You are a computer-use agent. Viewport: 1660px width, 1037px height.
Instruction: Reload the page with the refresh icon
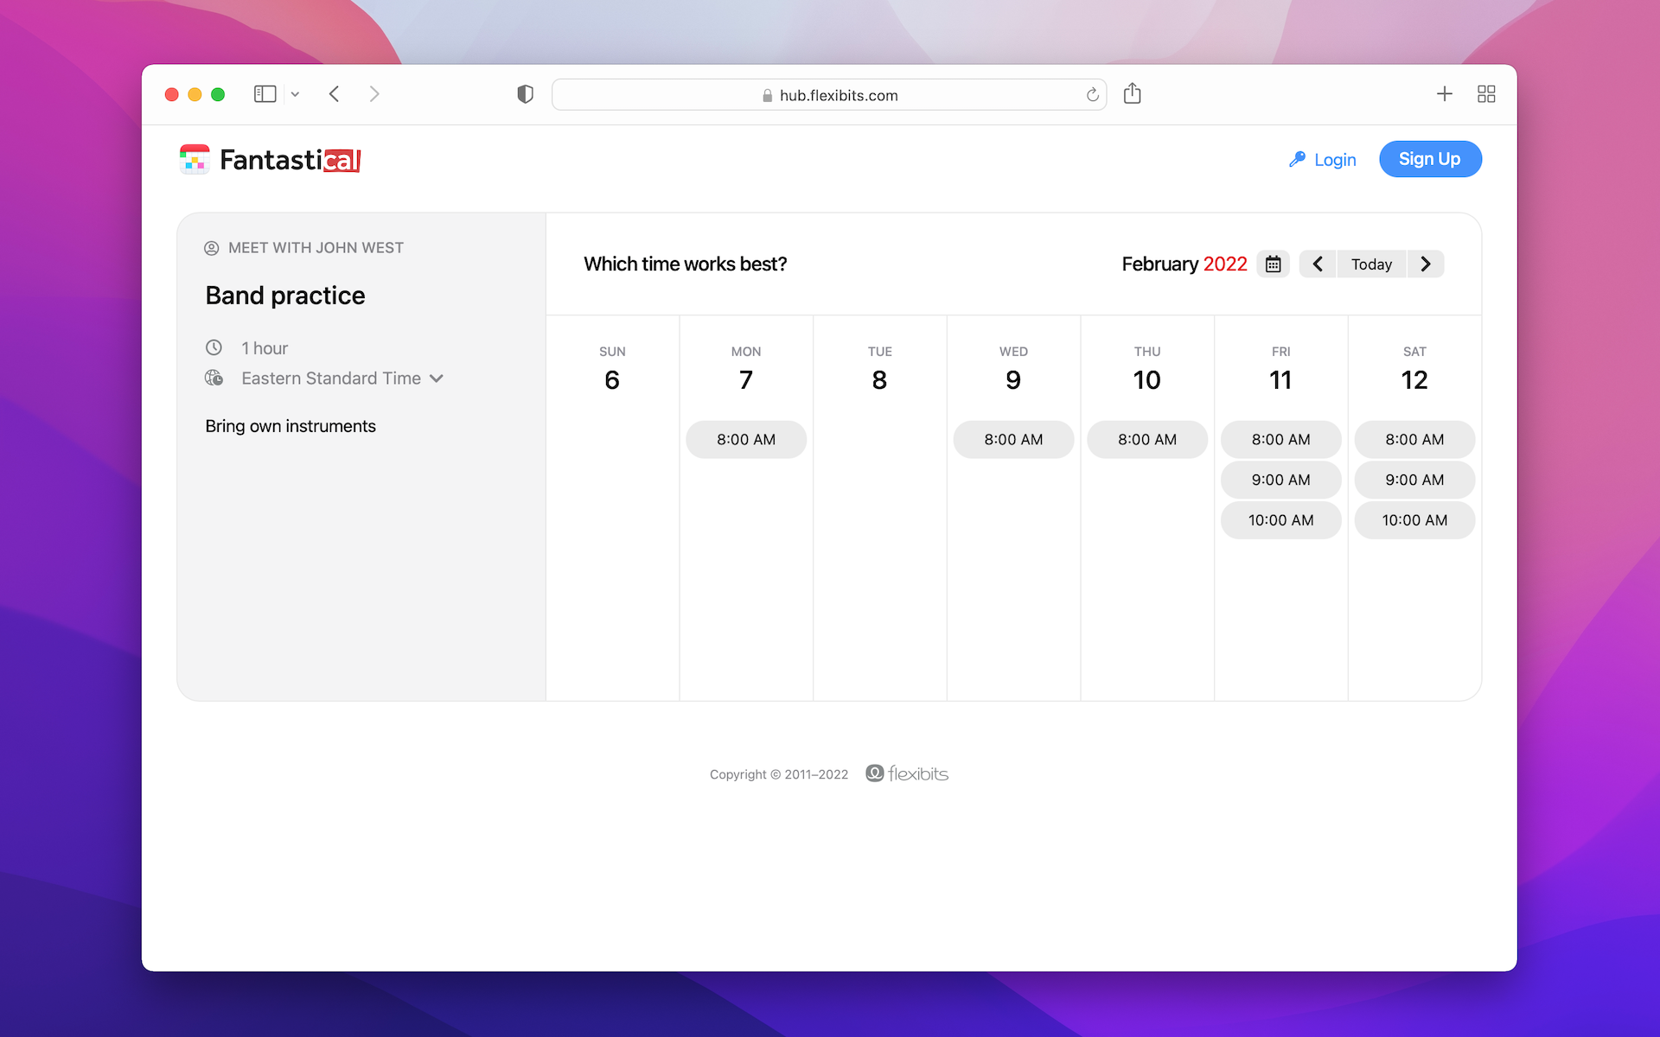pos(1092,95)
